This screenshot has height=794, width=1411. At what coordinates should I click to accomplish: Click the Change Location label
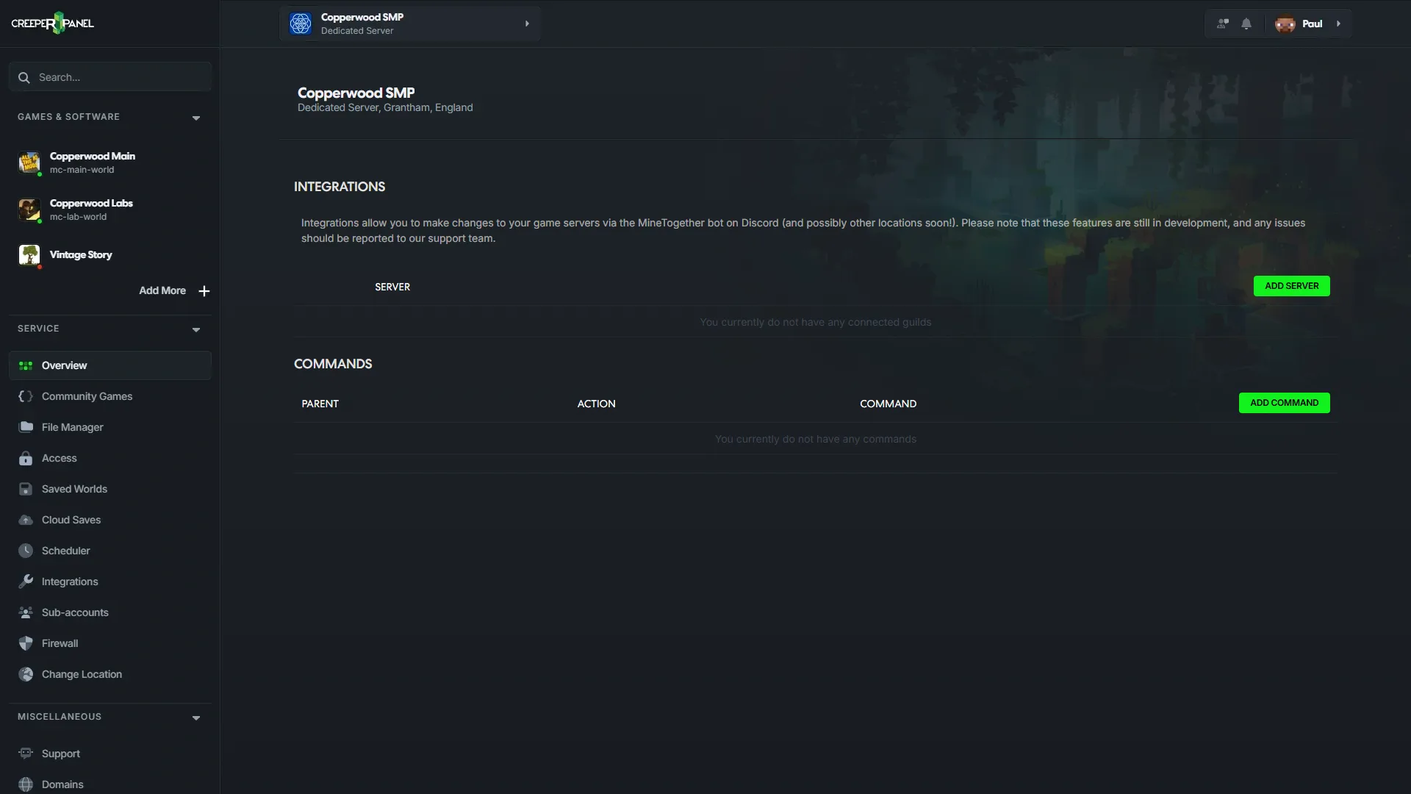pos(82,674)
